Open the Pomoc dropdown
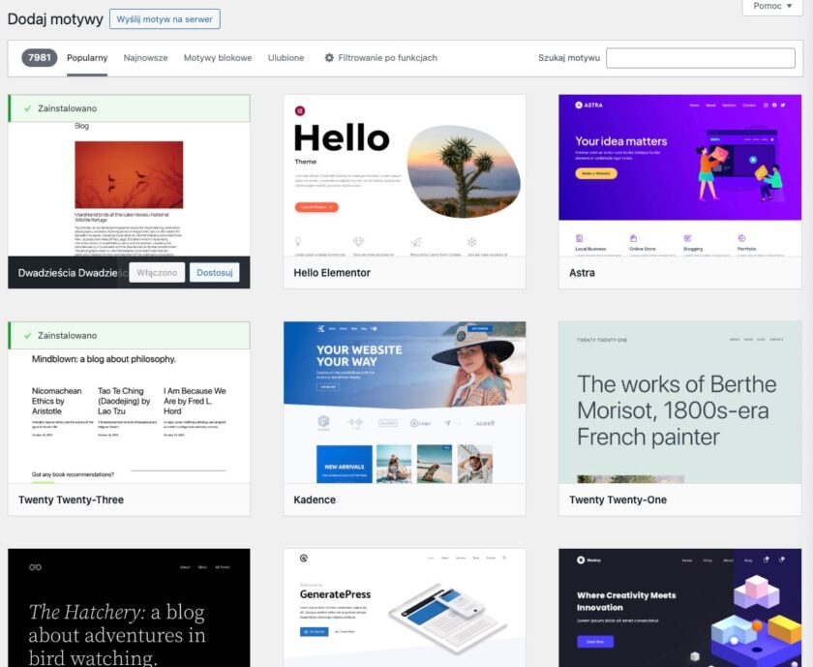Screen dimensions: 813x667 point(771,8)
